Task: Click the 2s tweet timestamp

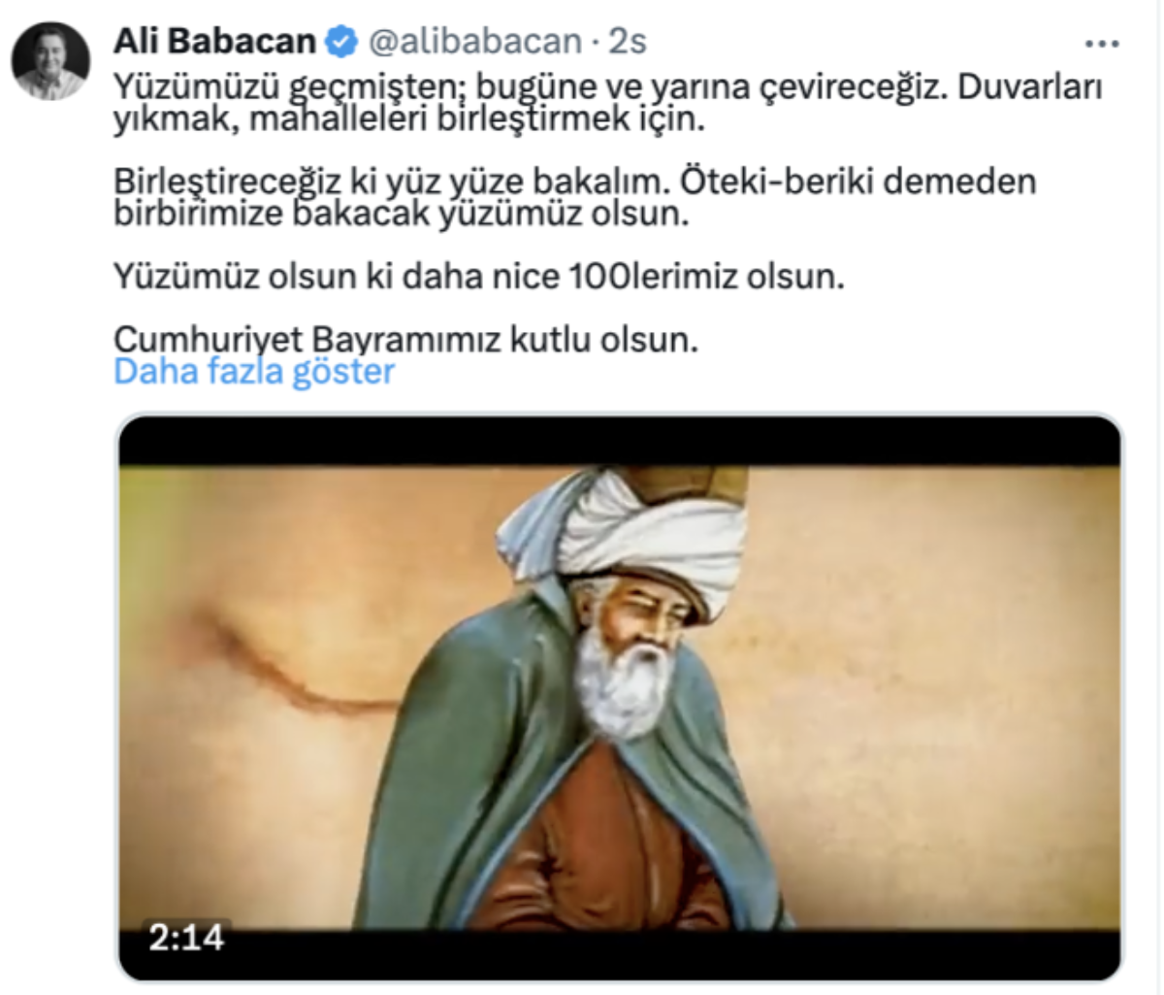Action: point(627,42)
